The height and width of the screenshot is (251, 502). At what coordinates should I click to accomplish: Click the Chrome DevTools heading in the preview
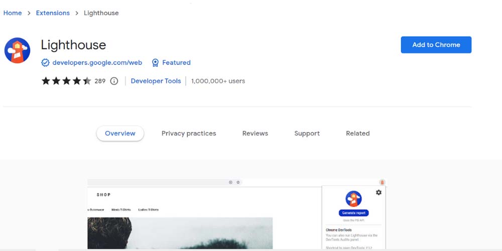[339, 230]
